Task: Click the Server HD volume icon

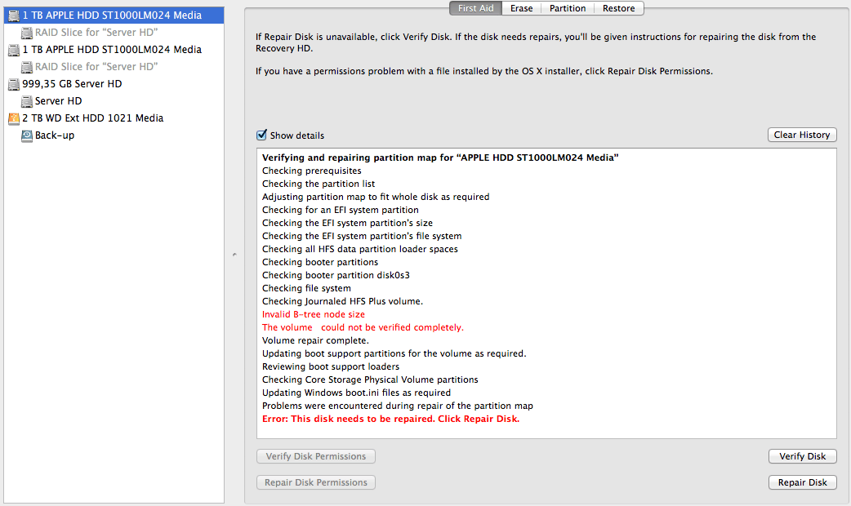Action: [27, 101]
